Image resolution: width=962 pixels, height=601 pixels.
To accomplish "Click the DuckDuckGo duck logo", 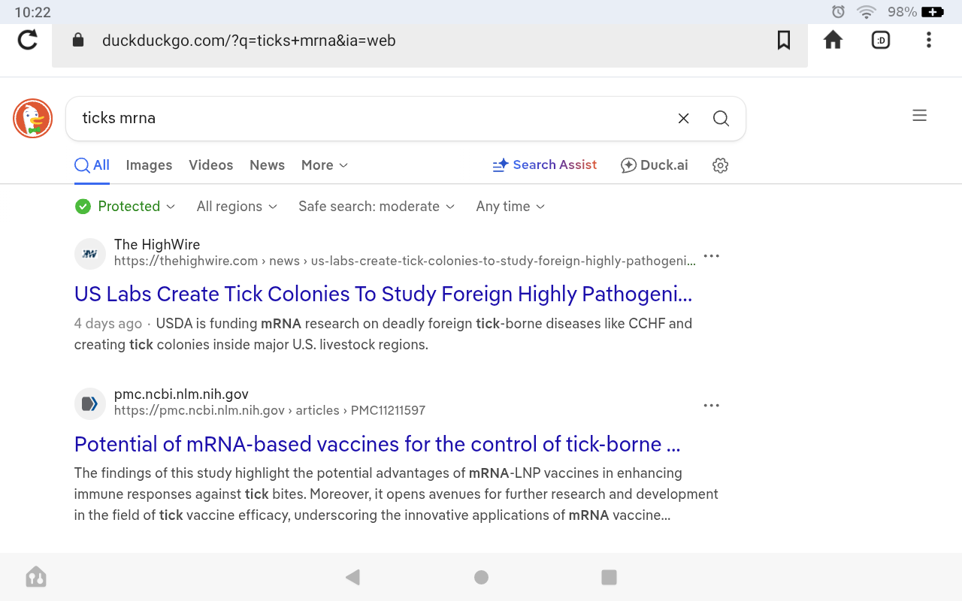I will click(32, 119).
